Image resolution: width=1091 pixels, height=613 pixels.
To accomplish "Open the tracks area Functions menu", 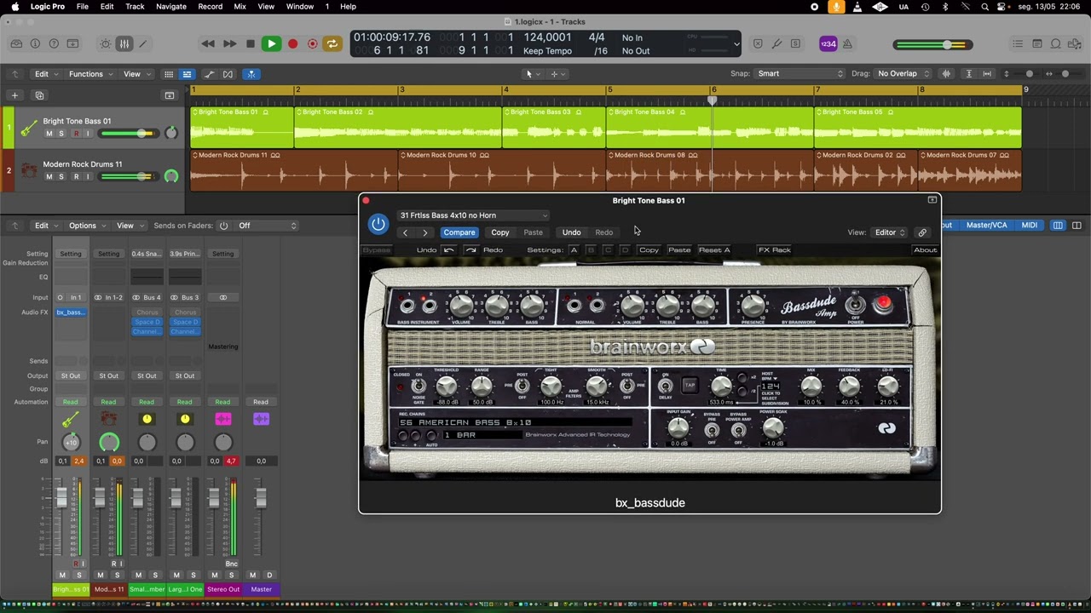I will click(89, 74).
